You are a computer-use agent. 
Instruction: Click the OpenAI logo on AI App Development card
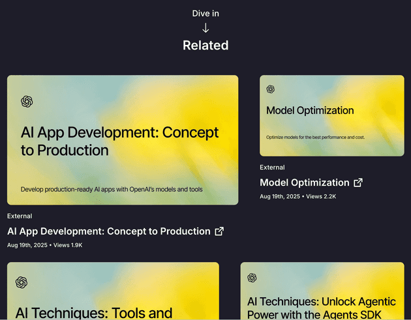(x=27, y=102)
